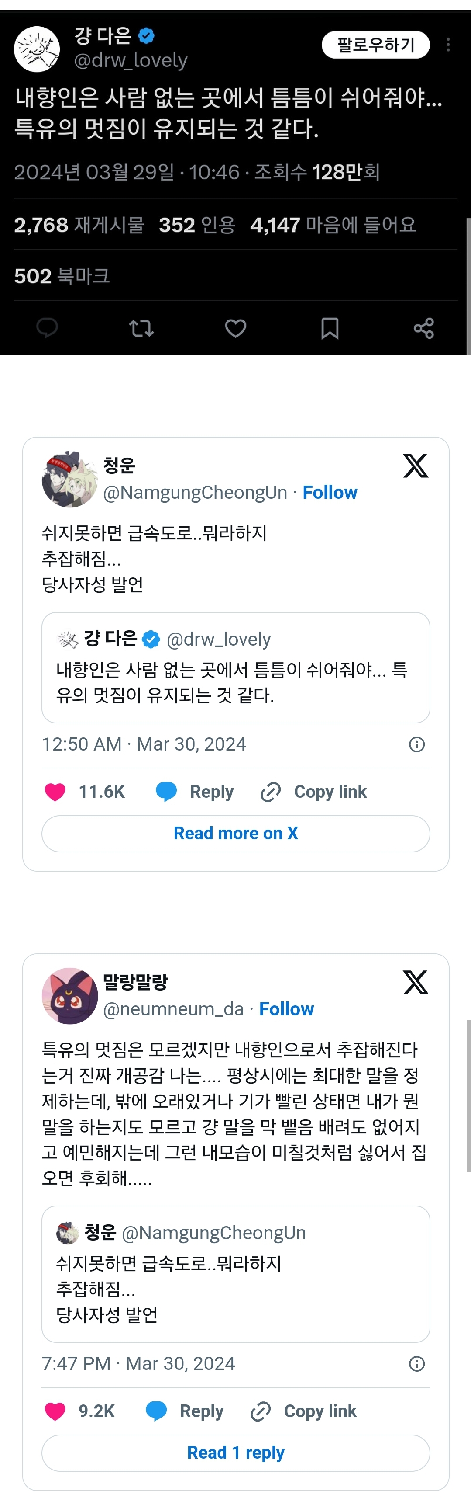
Task: Open info icon beside 12:50 AM timestamp
Action: click(x=417, y=744)
